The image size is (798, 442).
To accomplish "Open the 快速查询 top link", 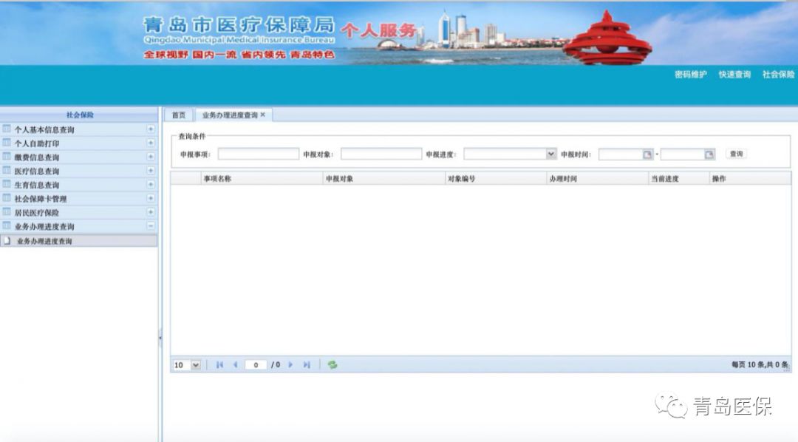I will point(734,75).
